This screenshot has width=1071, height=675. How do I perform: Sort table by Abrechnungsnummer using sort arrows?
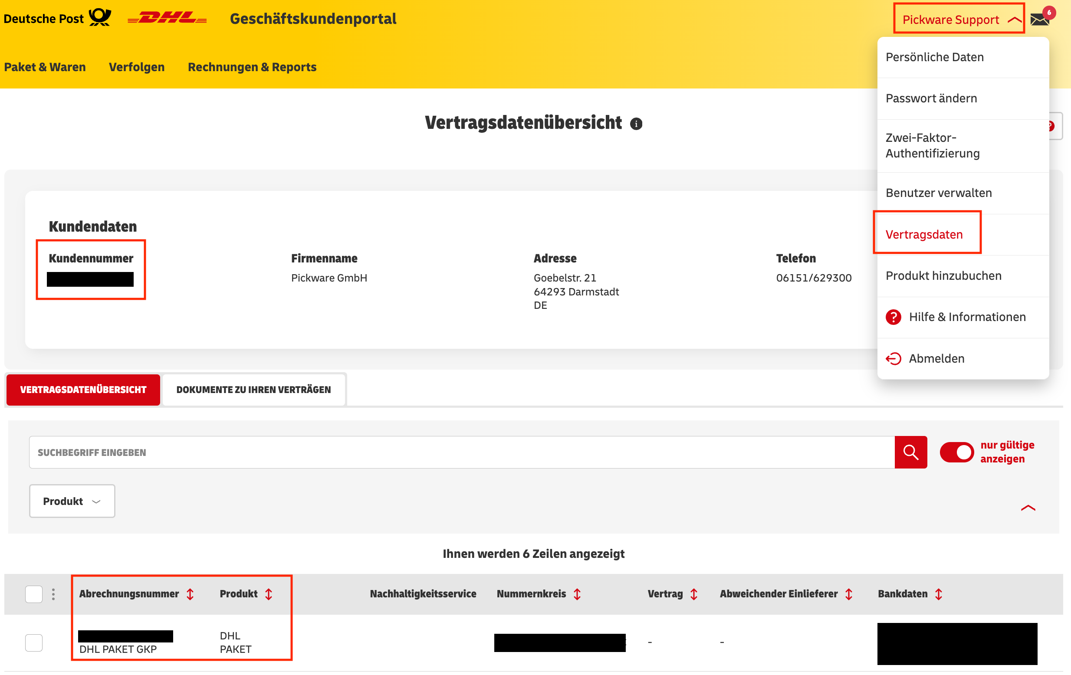click(191, 593)
